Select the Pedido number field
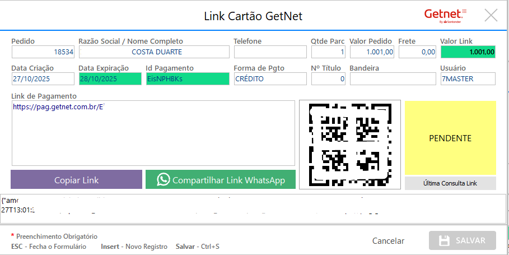The image size is (509, 255). tap(43, 52)
